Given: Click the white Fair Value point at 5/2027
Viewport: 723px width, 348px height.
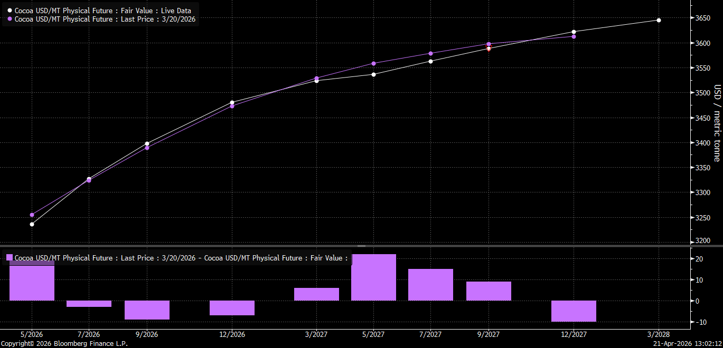Looking at the screenshot, I should click(373, 74).
